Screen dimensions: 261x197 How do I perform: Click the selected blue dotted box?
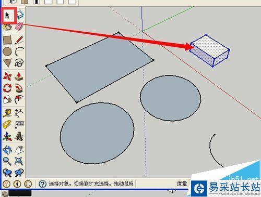(x=209, y=50)
